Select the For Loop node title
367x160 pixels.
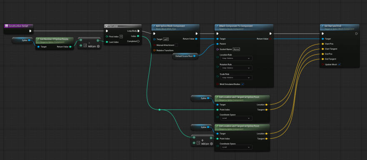tap(113, 26)
